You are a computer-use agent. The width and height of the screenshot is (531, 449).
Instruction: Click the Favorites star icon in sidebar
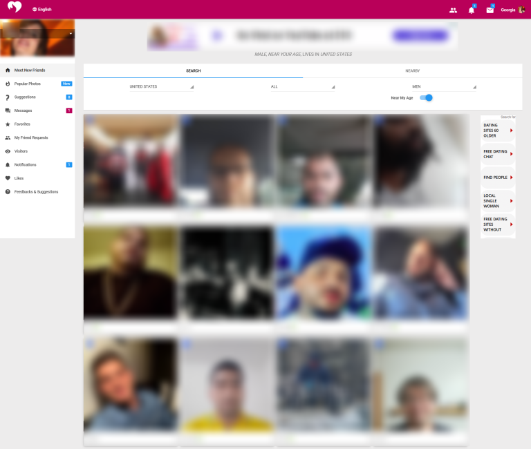pos(8,124)
